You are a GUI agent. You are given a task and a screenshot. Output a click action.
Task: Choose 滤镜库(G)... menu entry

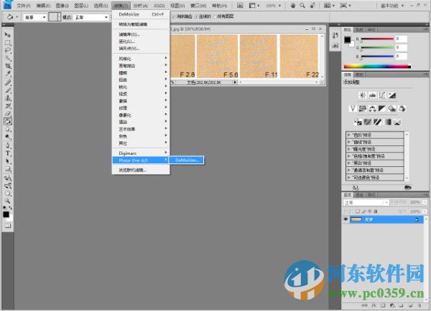[141, 34]
